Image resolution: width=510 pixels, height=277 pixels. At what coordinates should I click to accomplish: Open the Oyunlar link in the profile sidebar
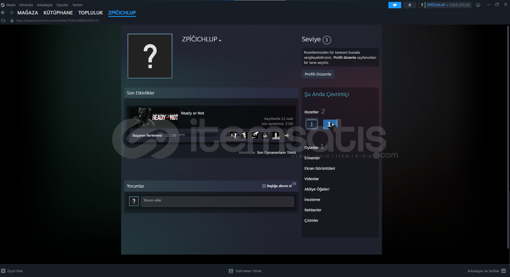pyautogui.click(x=311, y=148)
